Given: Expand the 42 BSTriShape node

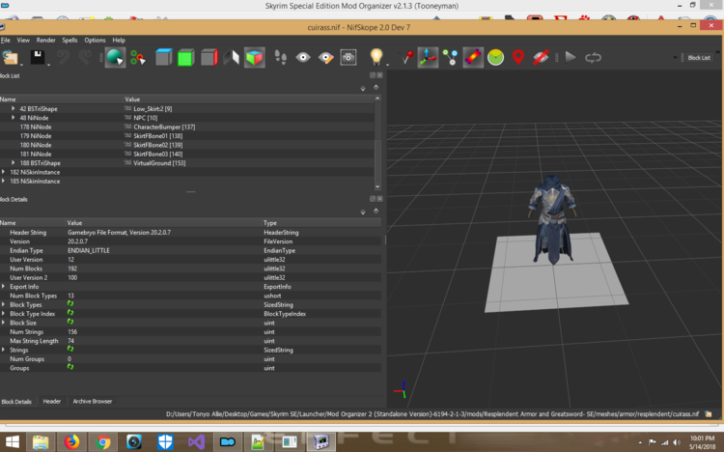Looking at the screenshot, I should tap(13, 108).
